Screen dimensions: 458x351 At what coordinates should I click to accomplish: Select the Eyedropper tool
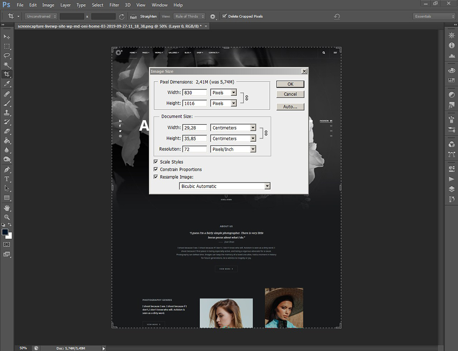(6, 84)
